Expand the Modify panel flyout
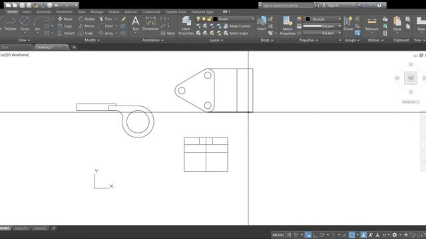The height and width of the screenshot is (239, 426). 92,40
